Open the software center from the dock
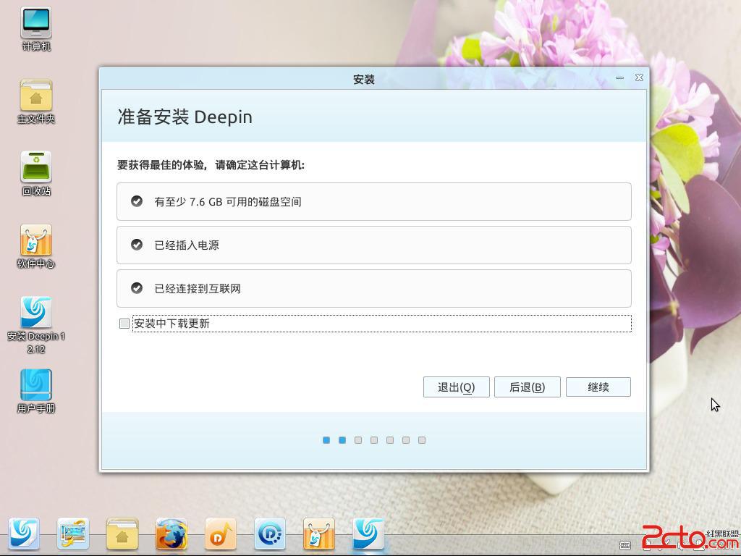 pyautogui.click(x=318, y=534)
